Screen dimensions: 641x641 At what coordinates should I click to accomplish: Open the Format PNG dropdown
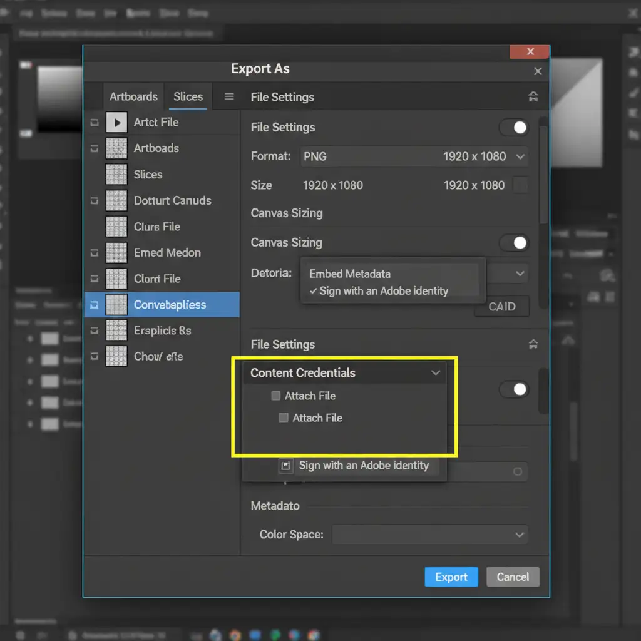pyautogui.click(x=413, y=156)
